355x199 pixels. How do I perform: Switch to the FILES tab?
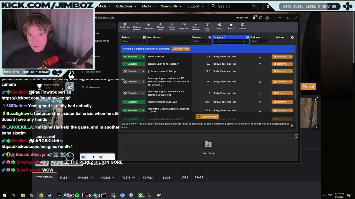point(65,177)
